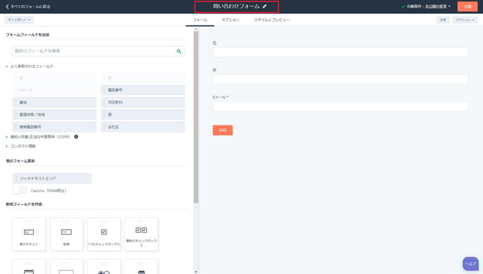Switch to the スタイルとプレビュー tab
The height and width of the screenshot is (274, 483).
tap(272, 20)
